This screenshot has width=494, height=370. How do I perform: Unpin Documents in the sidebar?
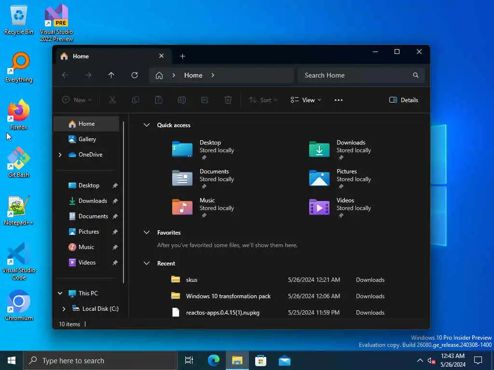(x=115, y=216)
